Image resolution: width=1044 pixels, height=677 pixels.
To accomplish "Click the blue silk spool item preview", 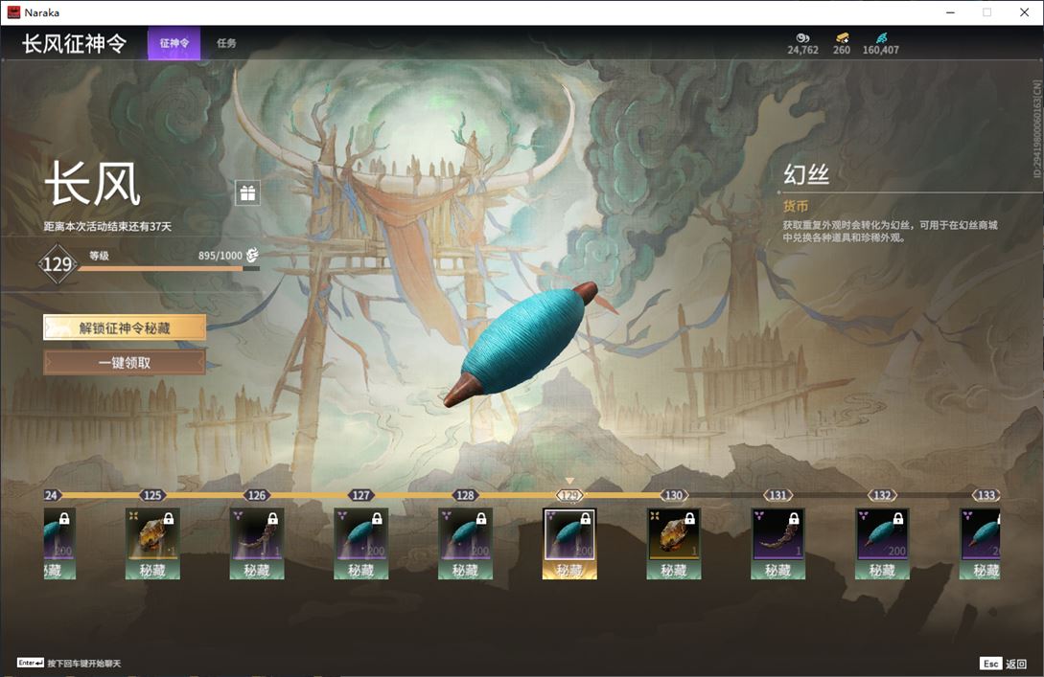I will pos(521,343).
